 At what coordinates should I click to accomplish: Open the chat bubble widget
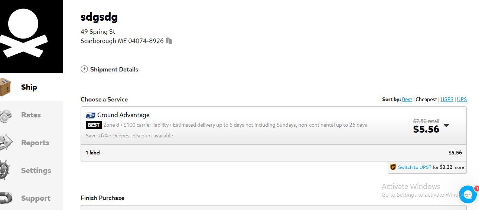[x=467, y=194]
